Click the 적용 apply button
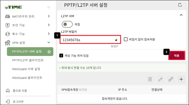Viewport: 189px width, 105px height. [x=176, y=55]
